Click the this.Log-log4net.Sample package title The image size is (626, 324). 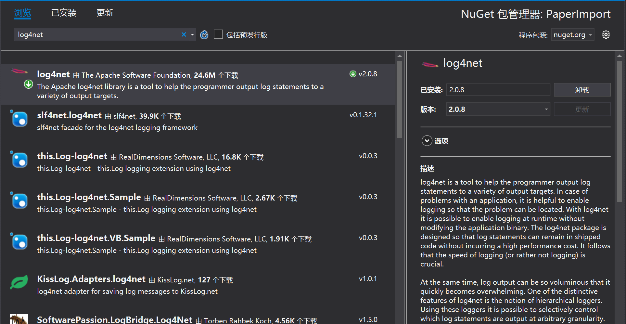pos(89,197)
